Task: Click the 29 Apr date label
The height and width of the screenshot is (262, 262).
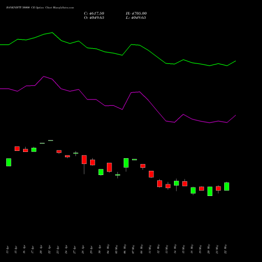Action: coord(91,249)
